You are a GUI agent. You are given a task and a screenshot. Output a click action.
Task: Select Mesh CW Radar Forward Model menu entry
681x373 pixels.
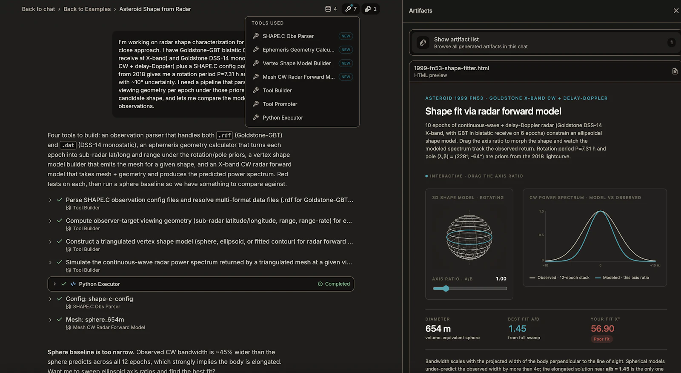[x=302, y=77]
